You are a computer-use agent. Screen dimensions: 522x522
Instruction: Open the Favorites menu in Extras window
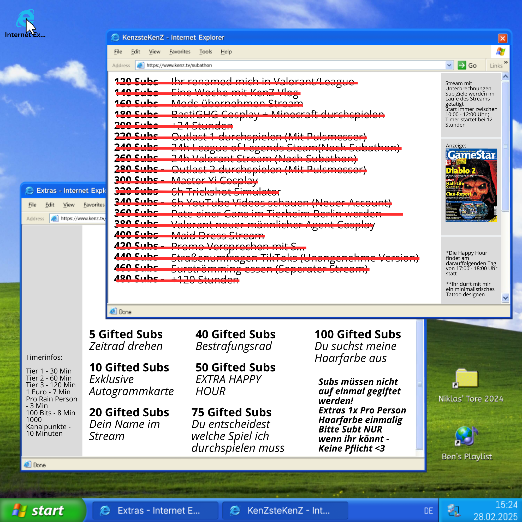[x=93, y=205]
